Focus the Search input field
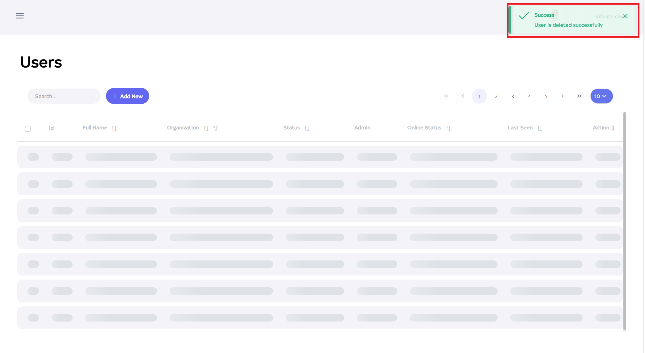Screen dimensions: 645x353 click(64, 96)
